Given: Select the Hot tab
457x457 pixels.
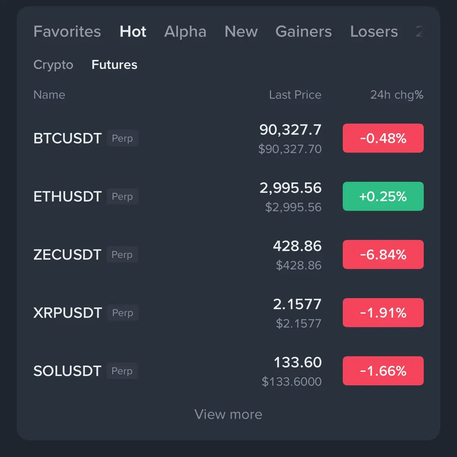Looking at the screenshot, I should point(133,32).
